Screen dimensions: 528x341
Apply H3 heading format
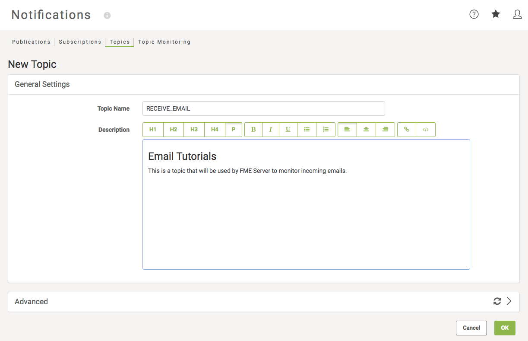pyautogui.click(x=194, y=130)
